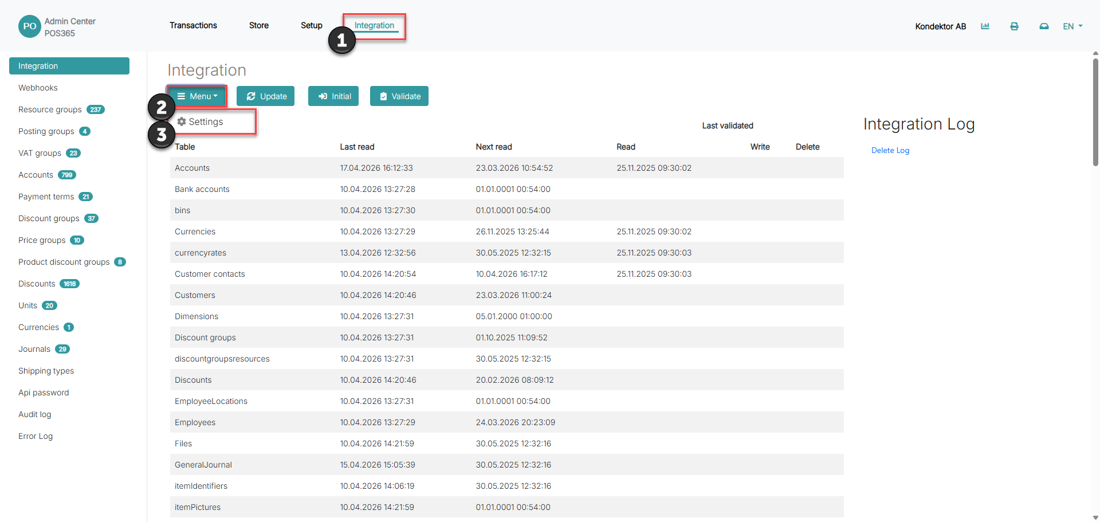Switch to the Transactions tab
1100x522 pixels.
[x=193, y=25]
